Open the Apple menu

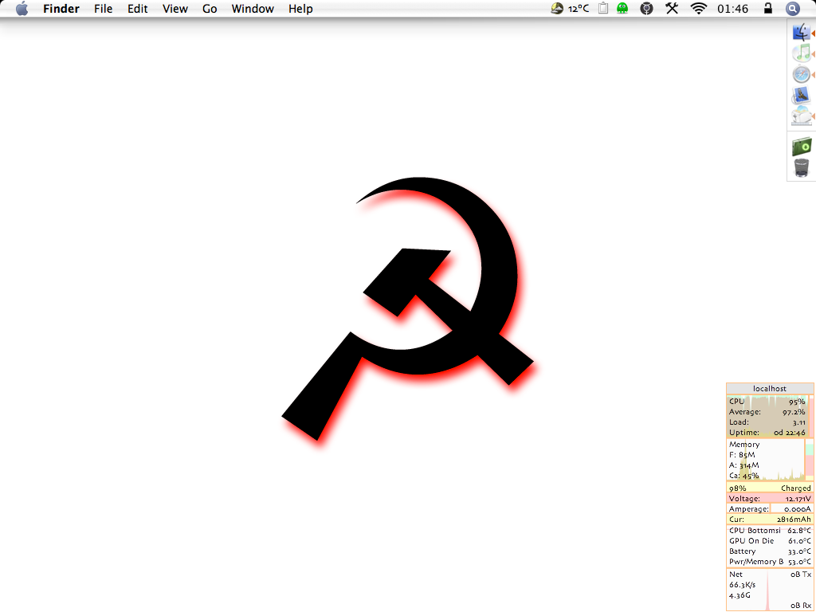22,8
